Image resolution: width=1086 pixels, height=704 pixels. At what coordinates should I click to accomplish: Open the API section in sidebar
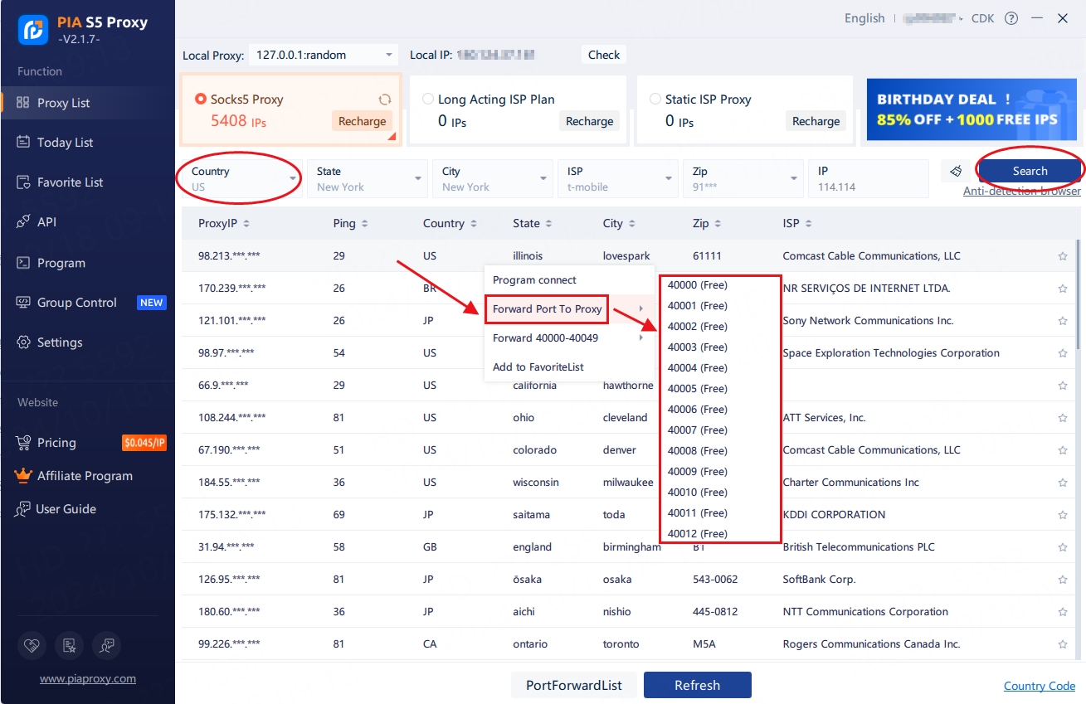pyautogui.click(x=46, y=222)
